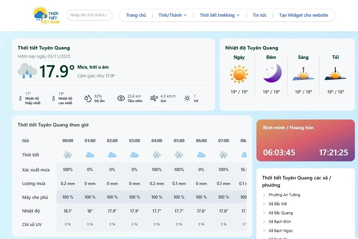Open the Thời tiết trekking dropdown
This screenshot has height=239, width=358.
click(x=220, y=15)
